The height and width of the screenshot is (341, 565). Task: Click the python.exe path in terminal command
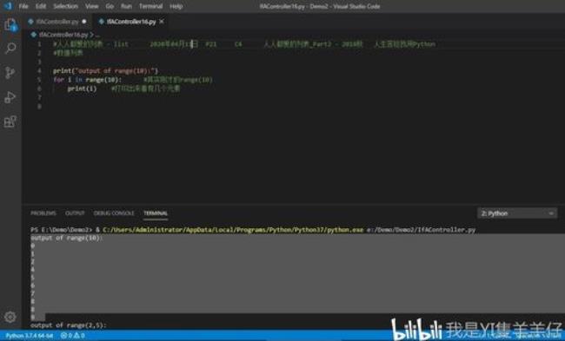[x=233, y=229]
